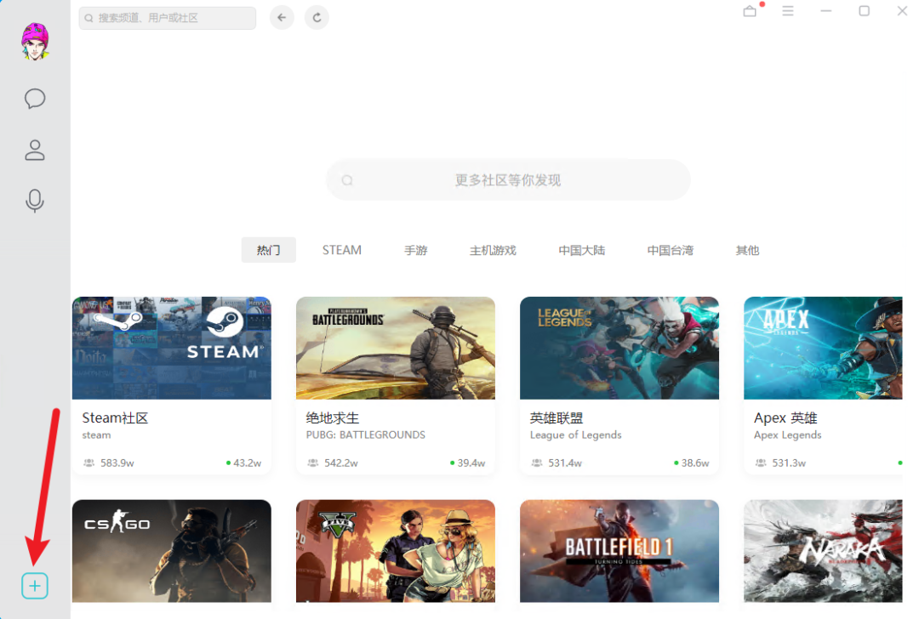Open the contacts person icon
This screenshot has width=919, height=619.
(x=35, y=150)
